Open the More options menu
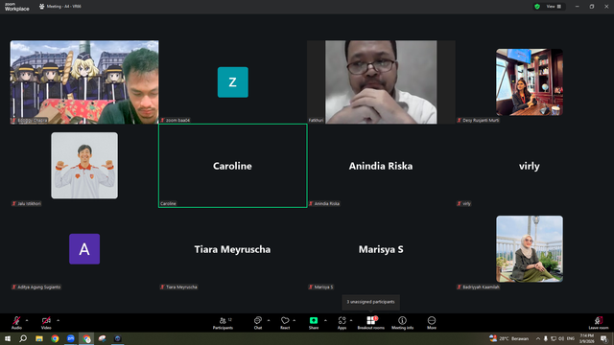614x345 pixels. click(x=432, y=323)
